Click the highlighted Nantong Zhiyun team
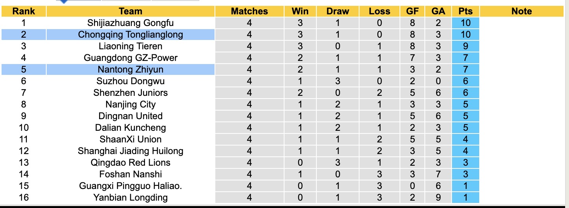569x208 pixels. click(x=130, y=69)
